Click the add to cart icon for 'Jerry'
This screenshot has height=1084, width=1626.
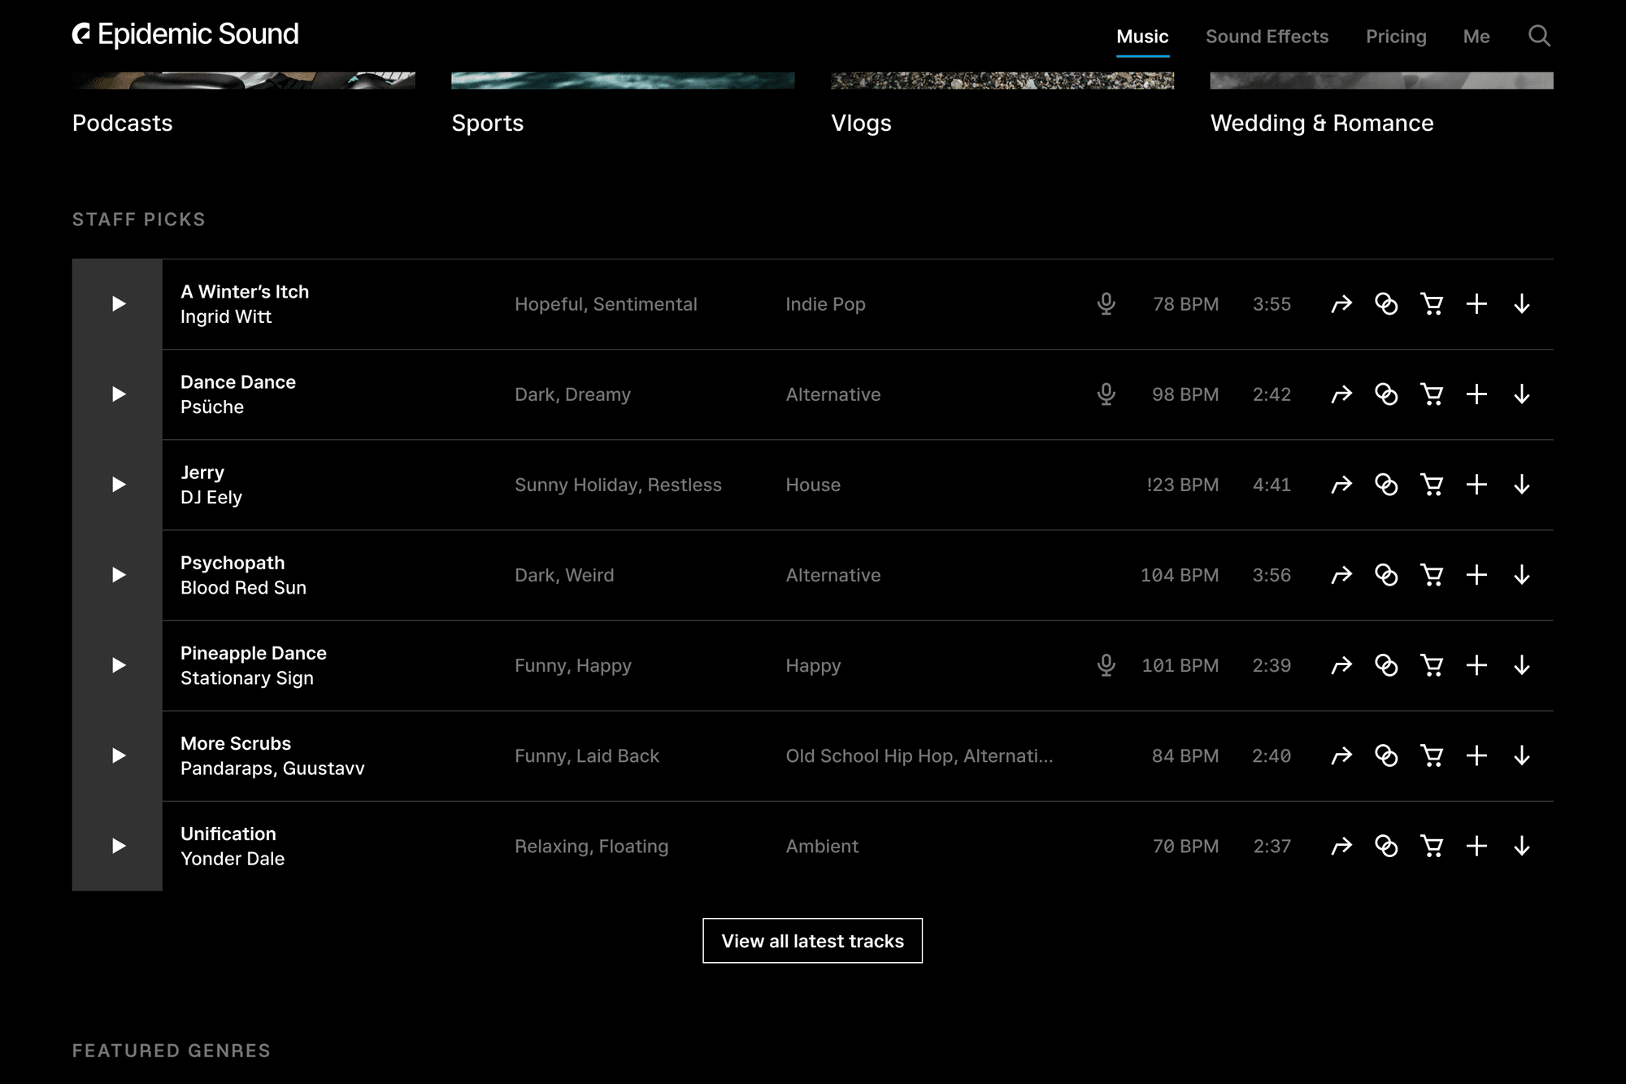click(x=1432, y=484)
